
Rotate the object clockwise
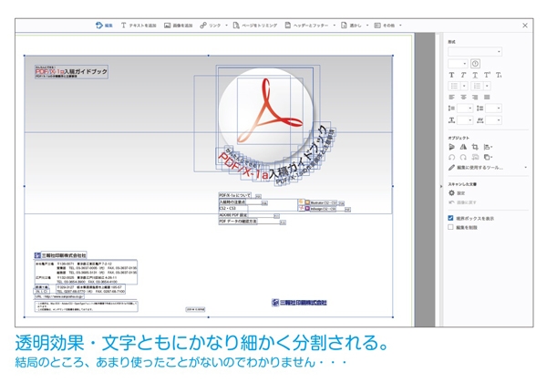coord(463,158)
